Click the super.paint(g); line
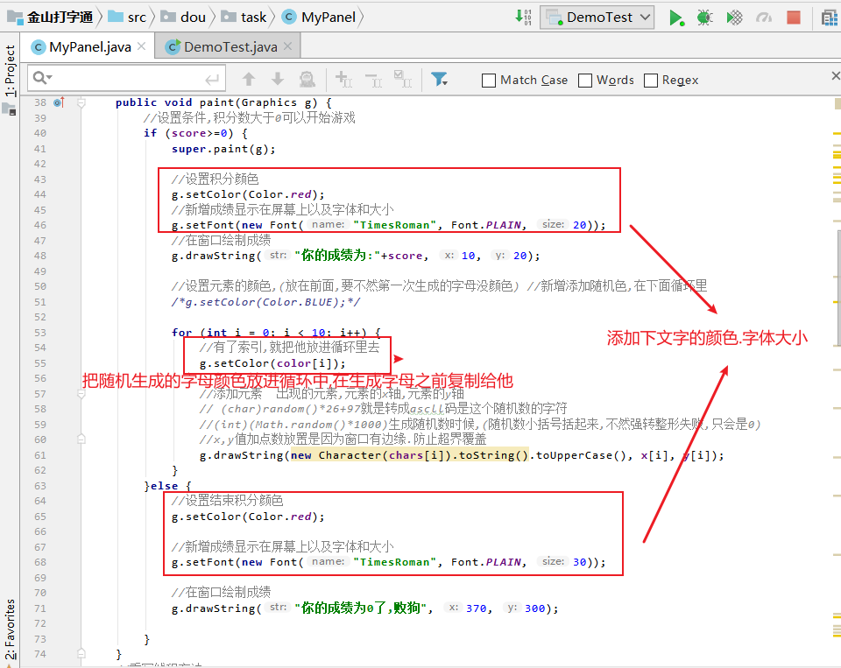Viewport: 841px width, 668px height. coord(223,149)
